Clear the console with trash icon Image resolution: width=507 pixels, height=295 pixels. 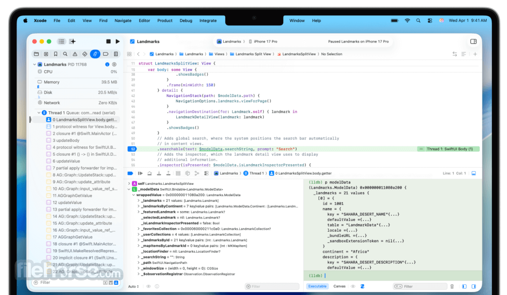pyautogui.click(x=452, y=286)
